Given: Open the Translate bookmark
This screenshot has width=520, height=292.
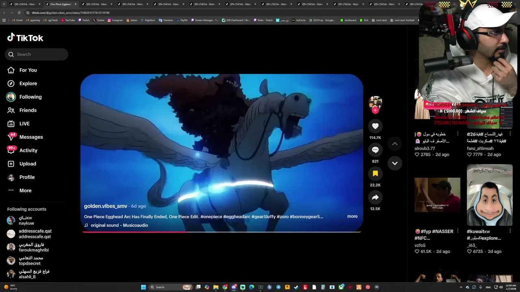Looking at the screenshot, I should click(166, 20).
